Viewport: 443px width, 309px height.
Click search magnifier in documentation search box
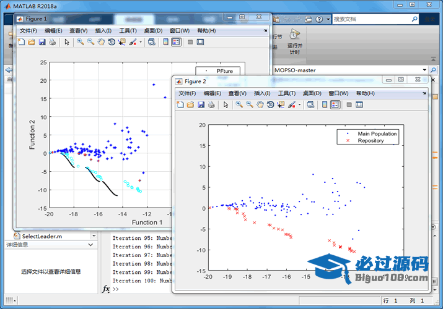tap(414, 19)
